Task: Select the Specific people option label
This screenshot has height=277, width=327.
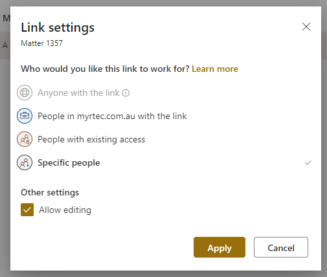Action: (x=69, y=162)
